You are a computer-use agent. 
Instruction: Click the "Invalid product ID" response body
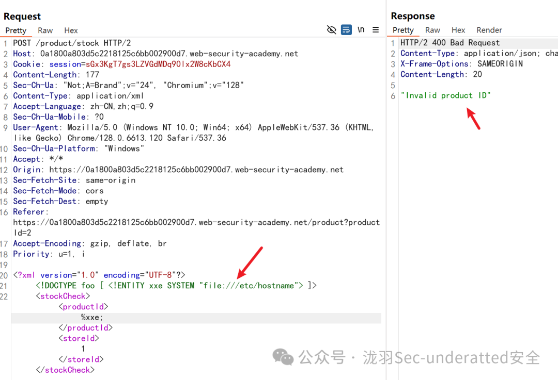click(445, 95)
